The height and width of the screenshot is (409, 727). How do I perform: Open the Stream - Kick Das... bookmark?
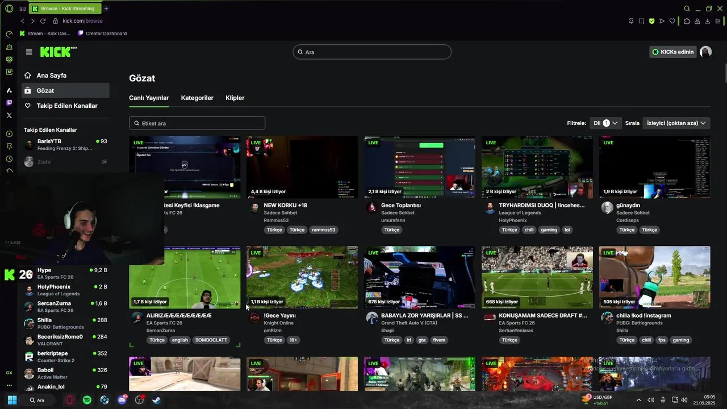tap(45, 34)
